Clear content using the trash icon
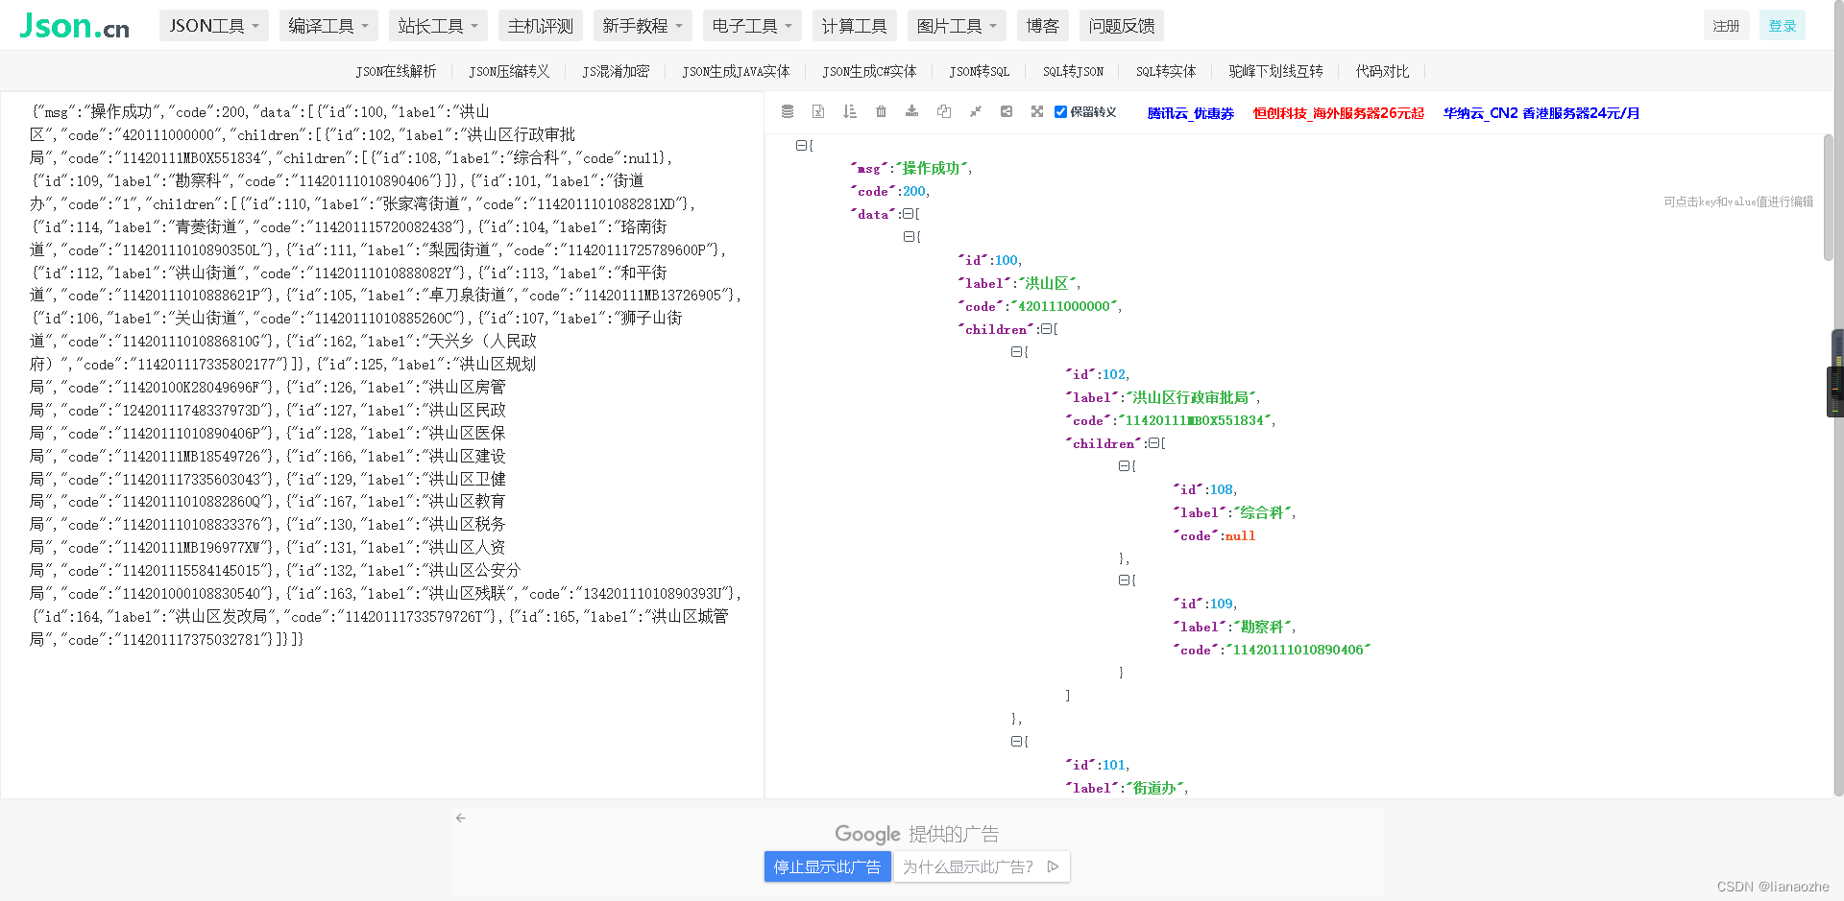 click(881, 111)
